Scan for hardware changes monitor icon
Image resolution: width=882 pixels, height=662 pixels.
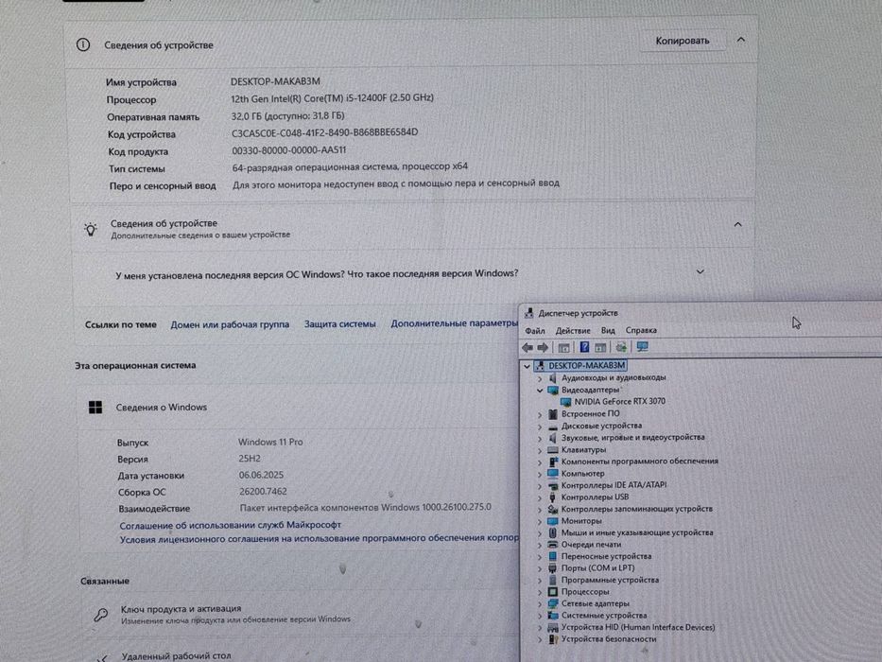[x=643, y=347]
